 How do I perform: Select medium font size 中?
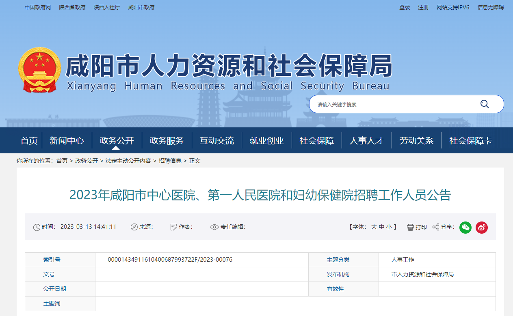coord(381,227)
